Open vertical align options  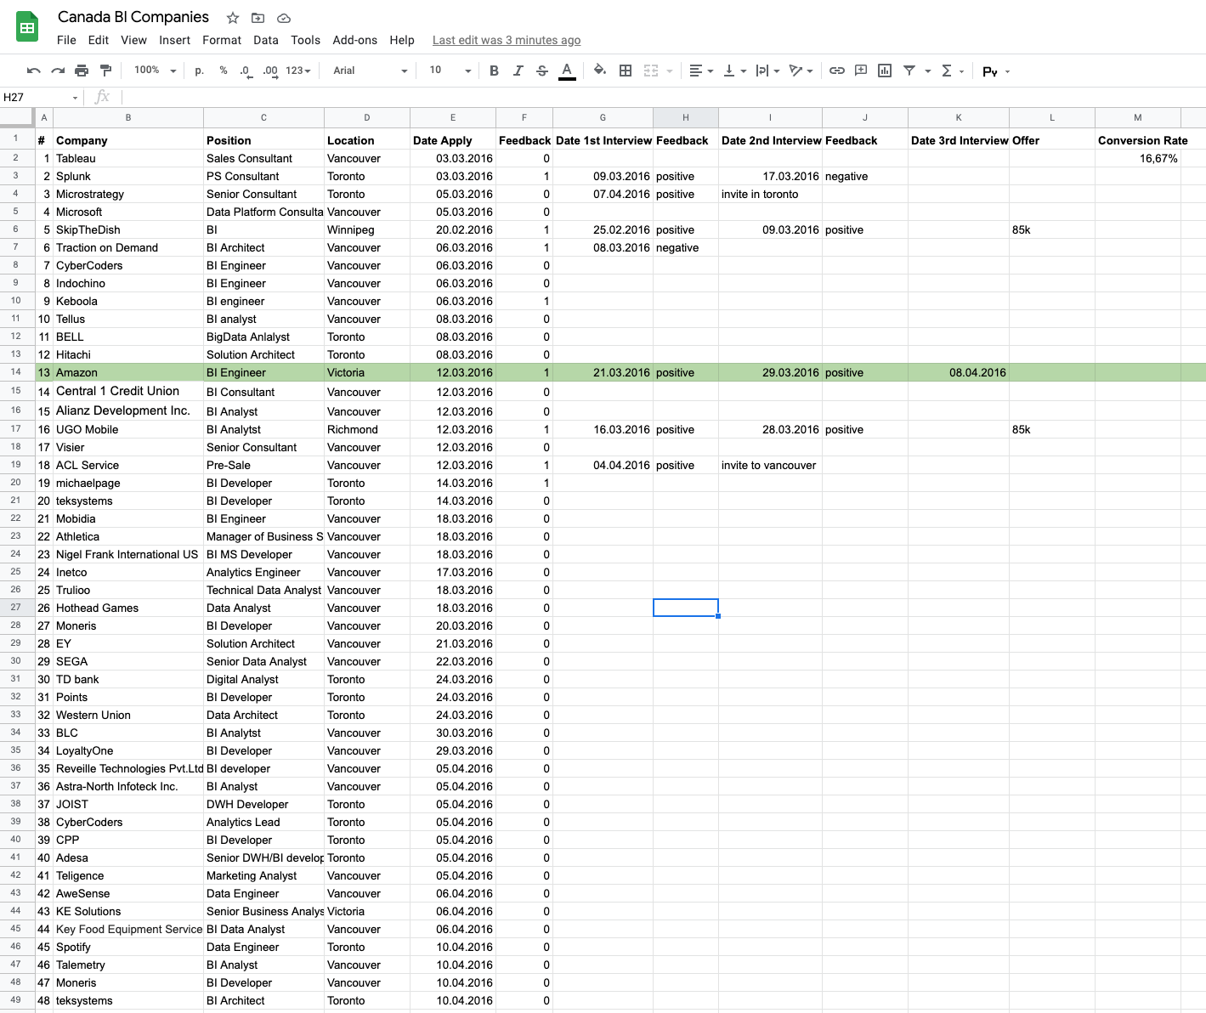[x=734, y=71]
